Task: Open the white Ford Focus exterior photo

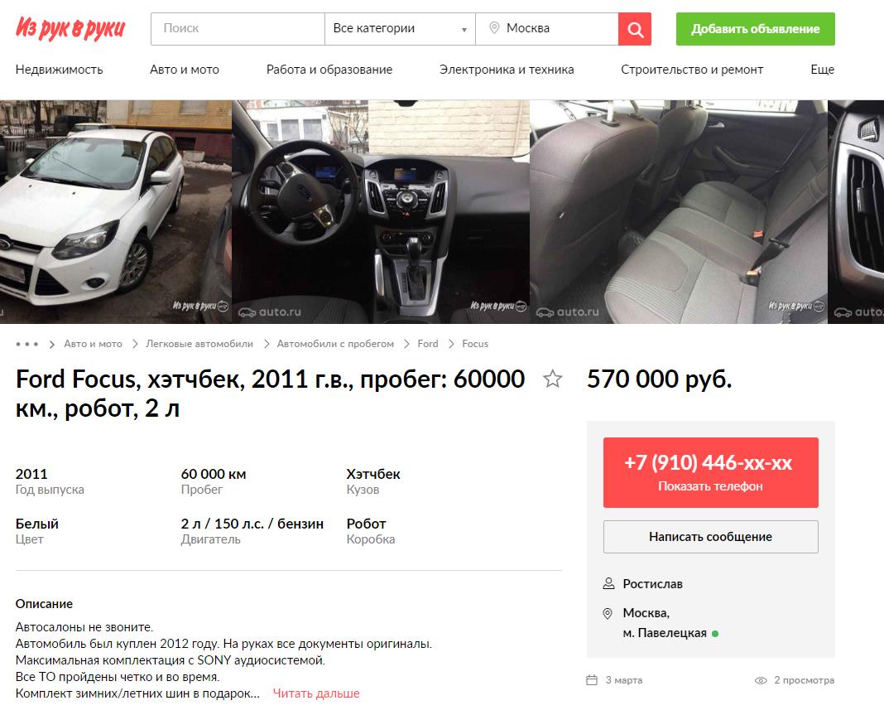Action: click(x=116, y=211)
